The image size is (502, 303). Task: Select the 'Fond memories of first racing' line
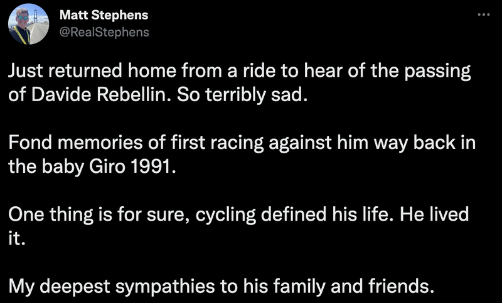[242, 143]
